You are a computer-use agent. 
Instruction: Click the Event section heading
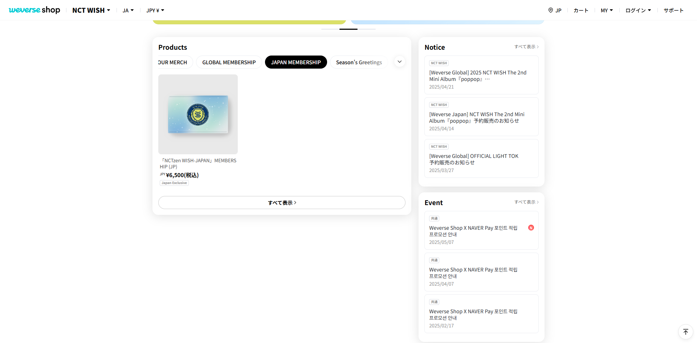[433, 203]
